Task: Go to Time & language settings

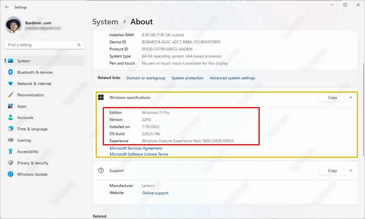Action: pos(32,129)
